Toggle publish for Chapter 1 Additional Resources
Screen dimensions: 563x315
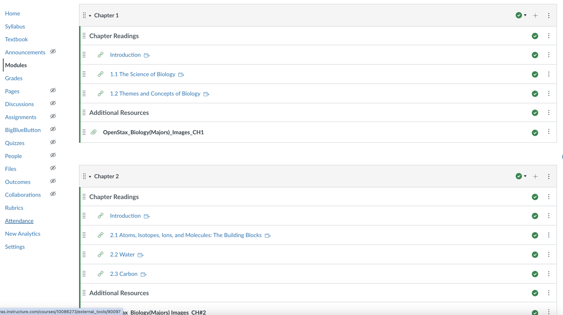535,113
